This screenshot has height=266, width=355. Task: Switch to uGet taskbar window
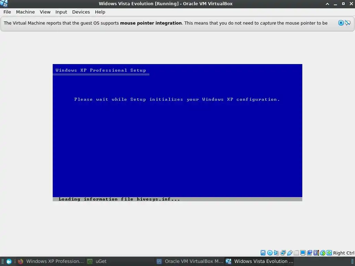tap(120, 261)
